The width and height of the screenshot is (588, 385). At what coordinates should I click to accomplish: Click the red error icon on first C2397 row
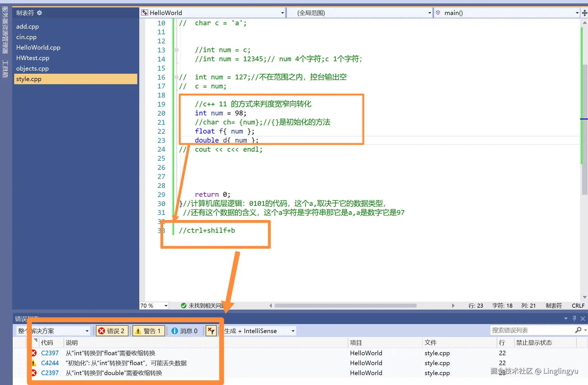[33, 353]
